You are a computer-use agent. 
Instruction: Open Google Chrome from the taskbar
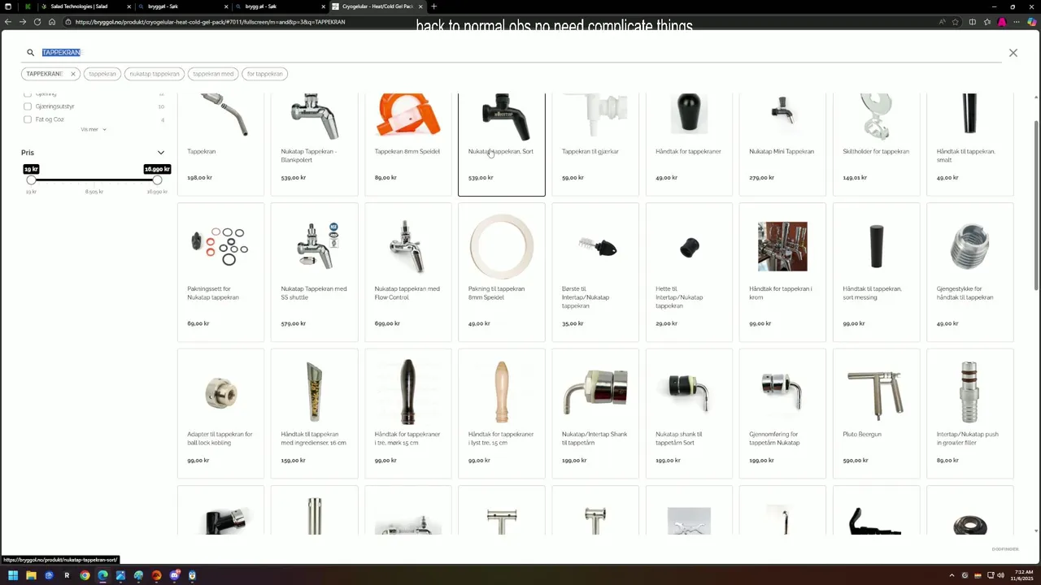point(85,575)
